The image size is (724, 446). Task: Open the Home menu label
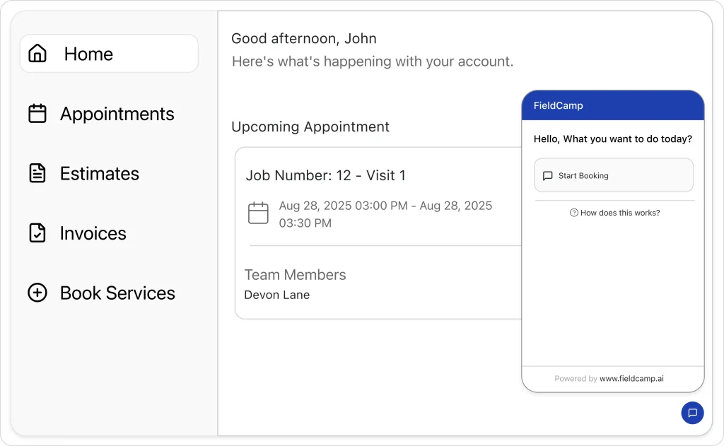point(88,54)
